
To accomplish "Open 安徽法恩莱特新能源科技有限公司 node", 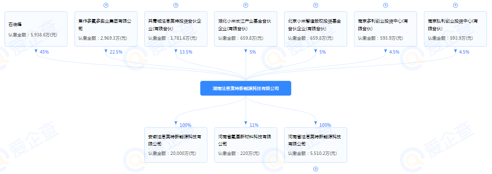I will click(x=176, y=145).
